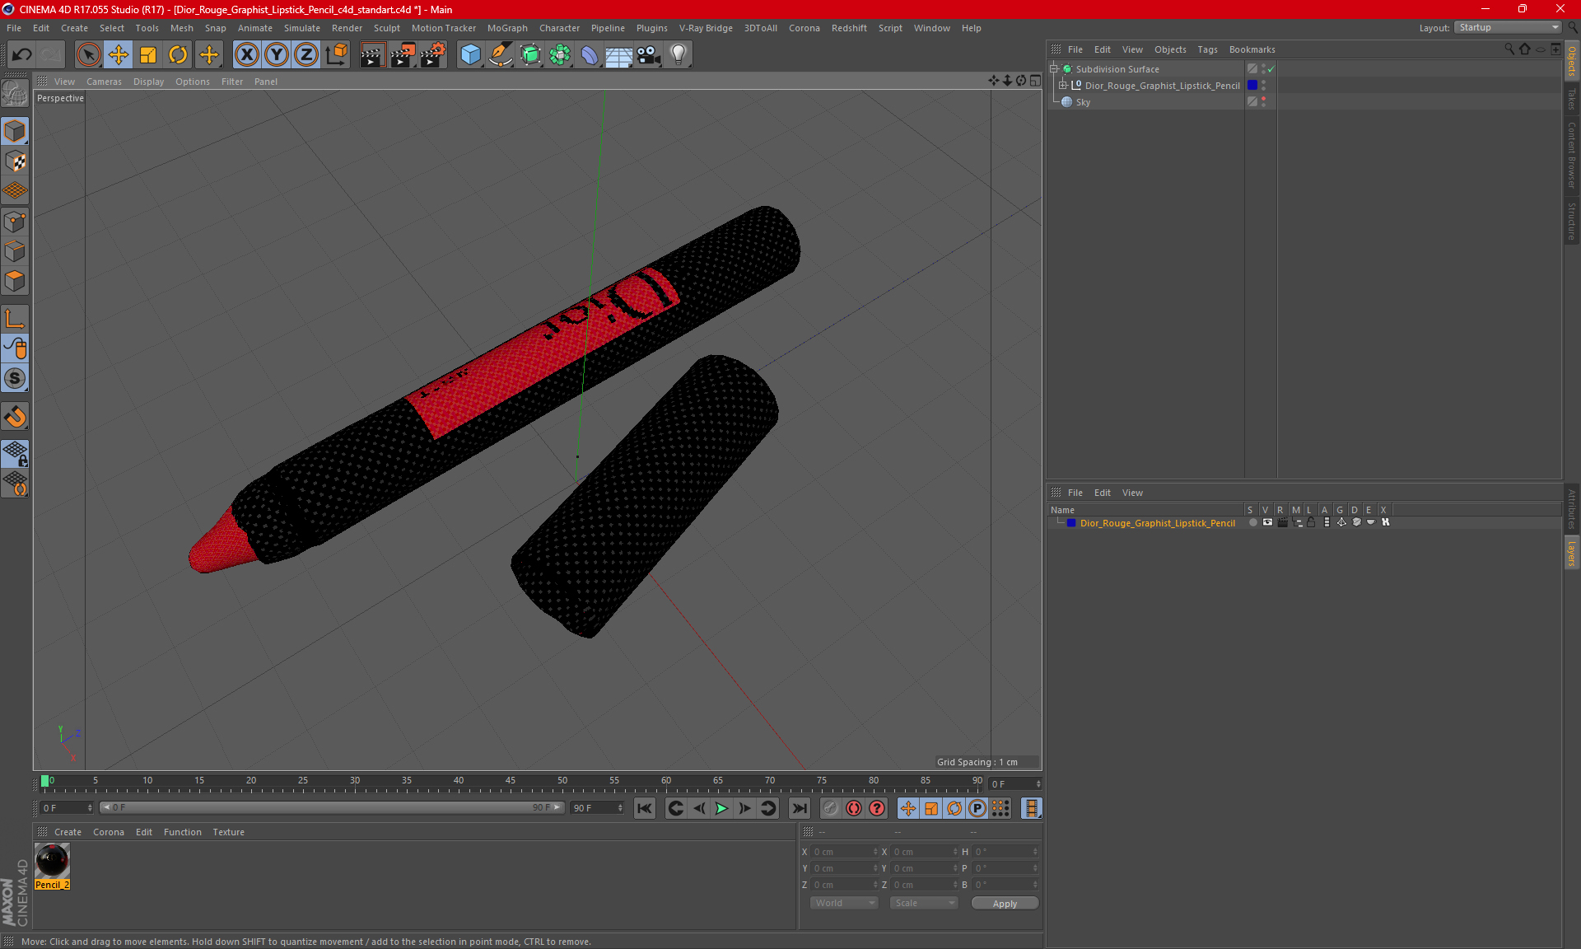1581x949 pixels.
Task: Toggle Z axis lock
Action: [x=305, y=55]
